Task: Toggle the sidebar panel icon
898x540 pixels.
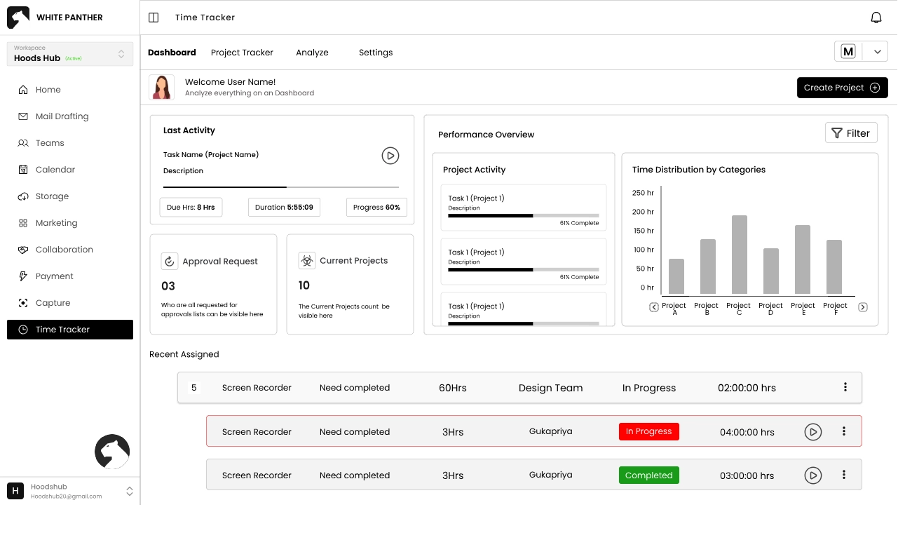Action: [154, 18]
